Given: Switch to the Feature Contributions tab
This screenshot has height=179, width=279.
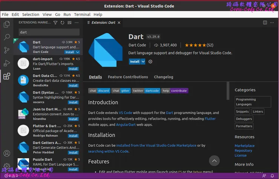Looking at the screenshot, I should coord(128,77).
